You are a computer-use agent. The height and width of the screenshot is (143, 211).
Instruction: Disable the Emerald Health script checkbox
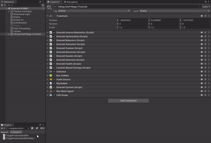(54, 64)
